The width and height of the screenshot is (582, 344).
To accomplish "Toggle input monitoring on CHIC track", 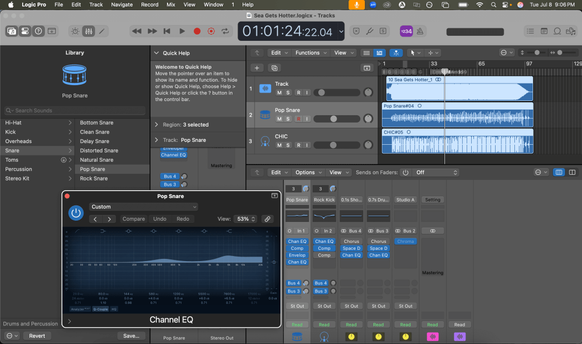I will [x=307, y=145].
